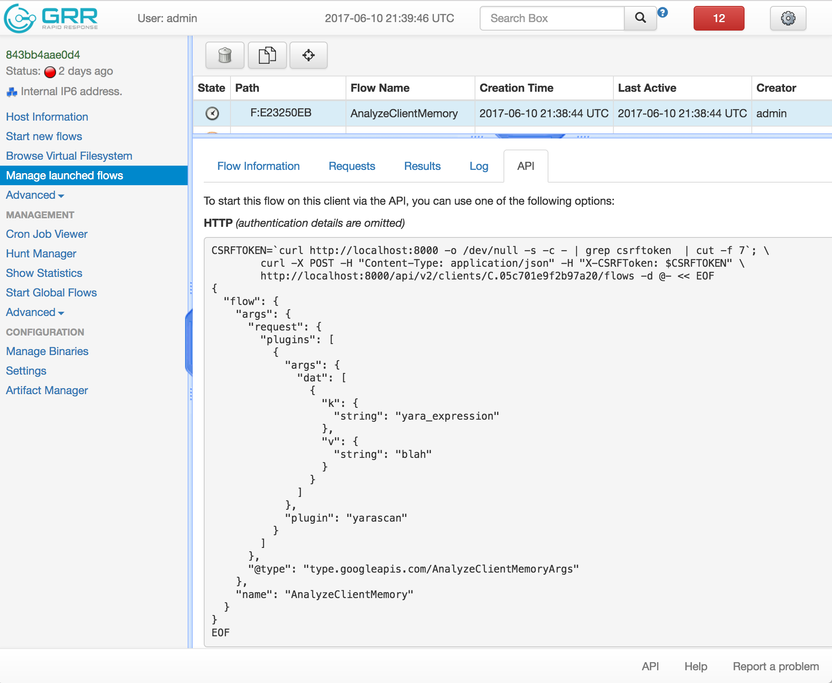
Task: Switch to the Results tab
Action: pos(422,166)
